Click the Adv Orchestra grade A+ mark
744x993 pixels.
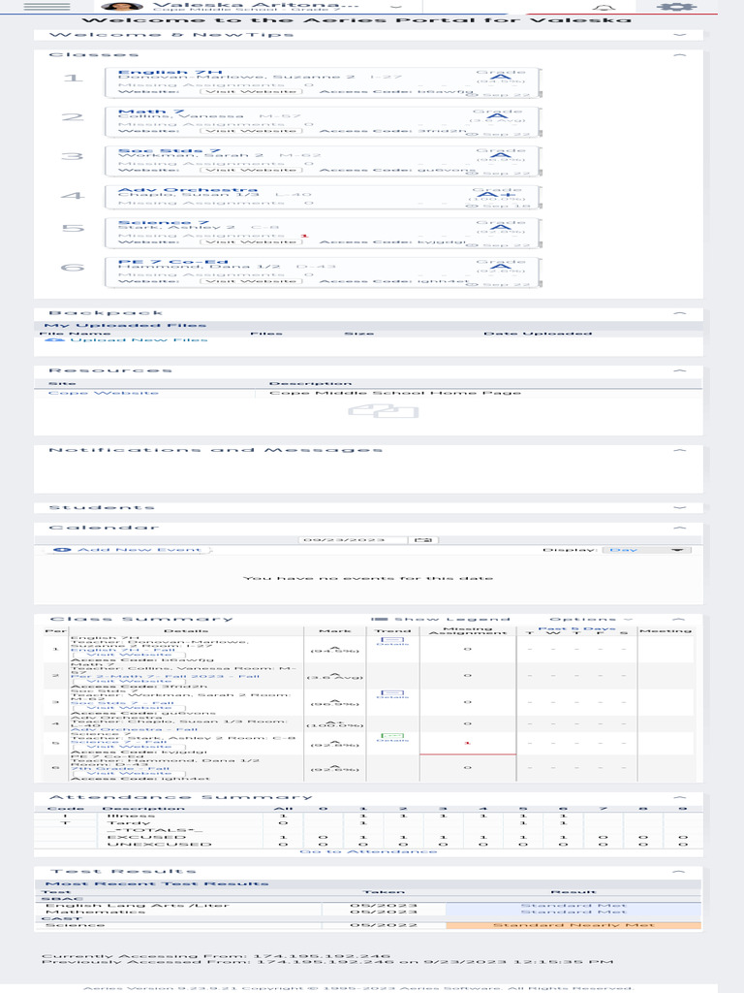pyautogui.click(x=497, y=194)
